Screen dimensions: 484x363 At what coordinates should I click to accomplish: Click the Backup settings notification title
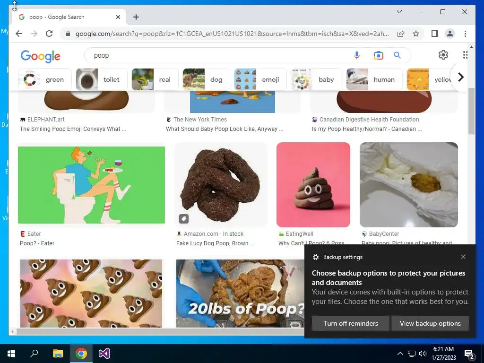343,257
